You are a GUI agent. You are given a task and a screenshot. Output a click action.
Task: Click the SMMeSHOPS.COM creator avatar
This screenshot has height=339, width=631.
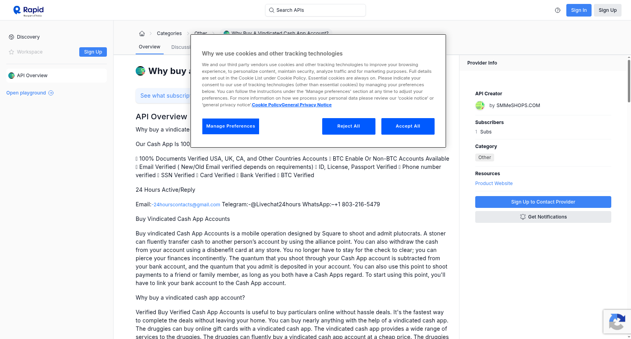[x=480, y=106]
